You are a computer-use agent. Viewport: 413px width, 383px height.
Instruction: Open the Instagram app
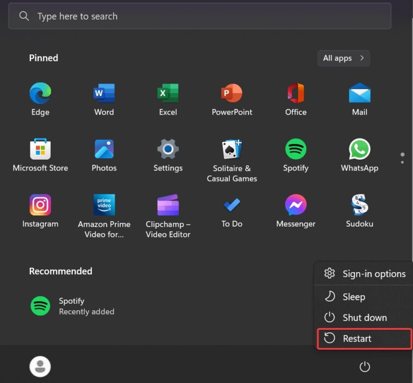40,205
